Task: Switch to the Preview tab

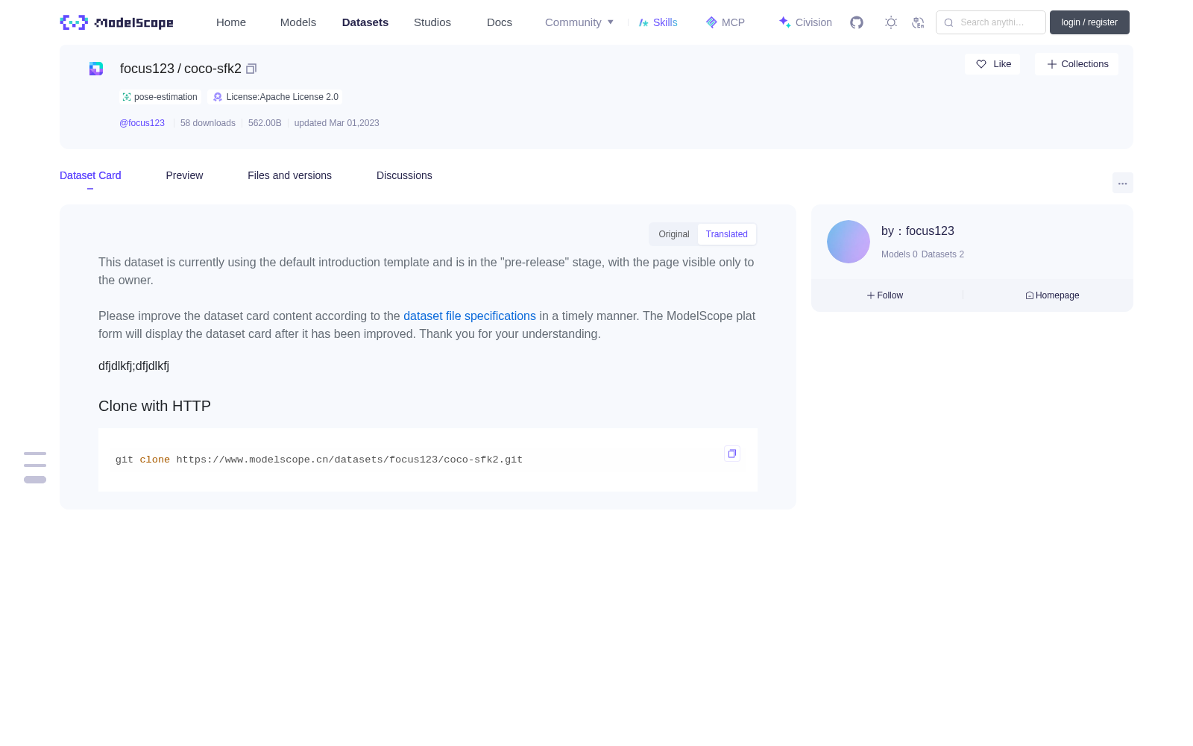Action: point(184,175)
